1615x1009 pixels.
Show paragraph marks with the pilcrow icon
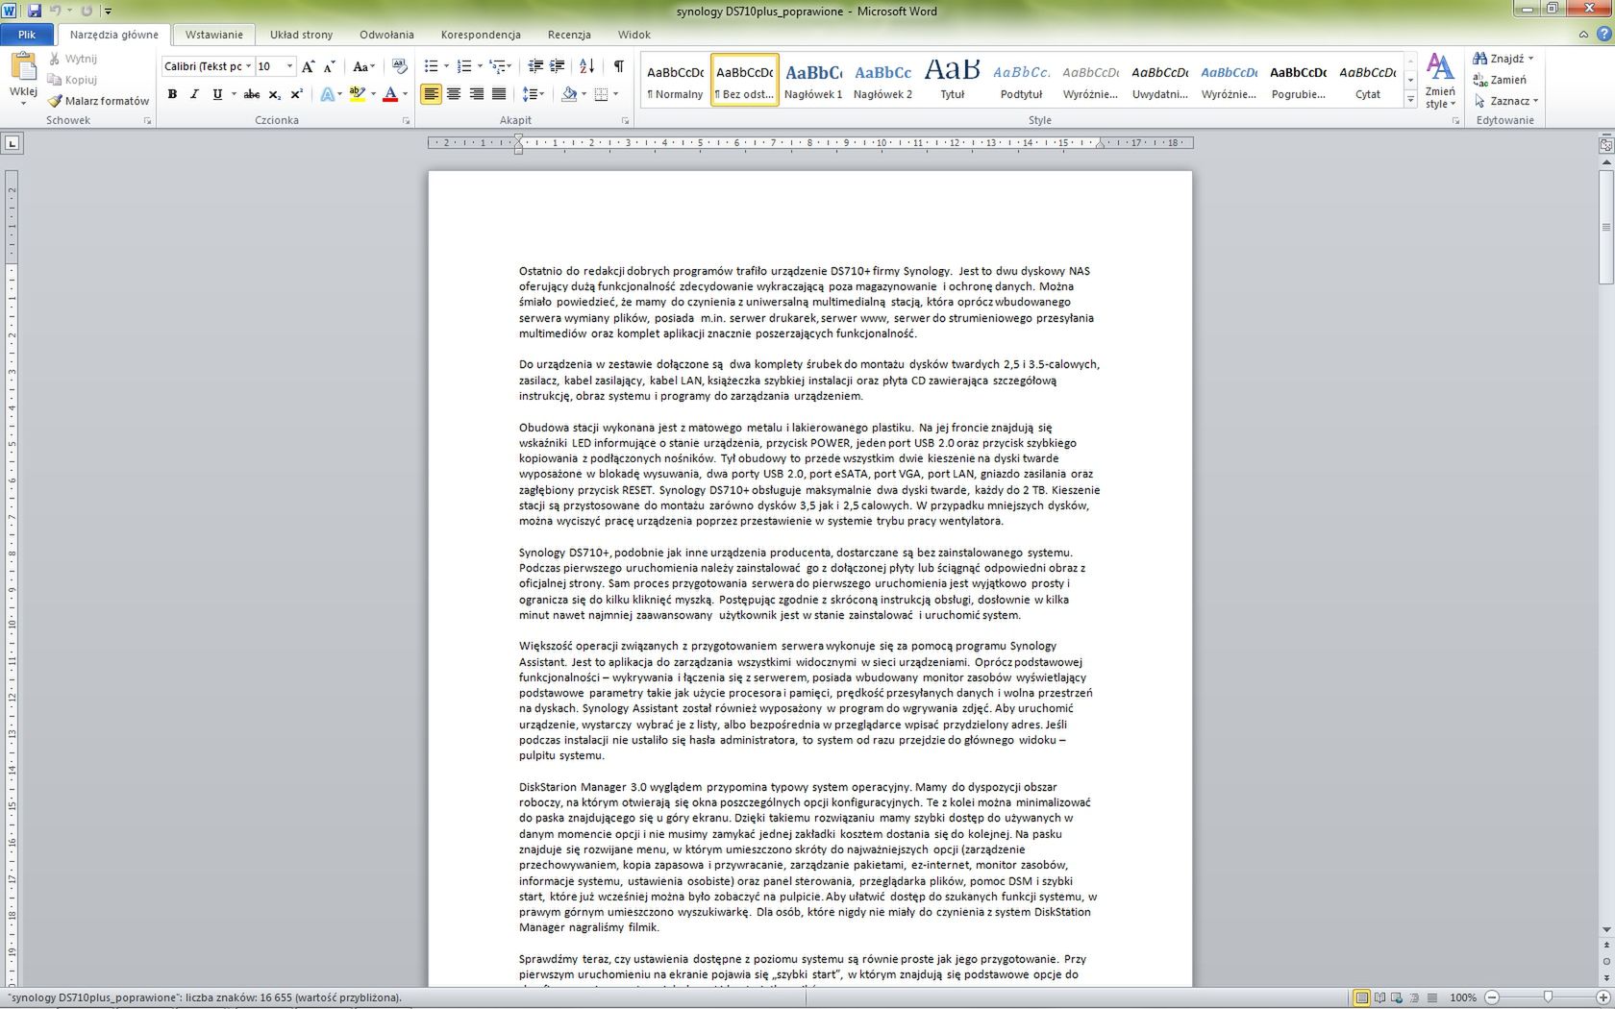(x=618, y=66)
